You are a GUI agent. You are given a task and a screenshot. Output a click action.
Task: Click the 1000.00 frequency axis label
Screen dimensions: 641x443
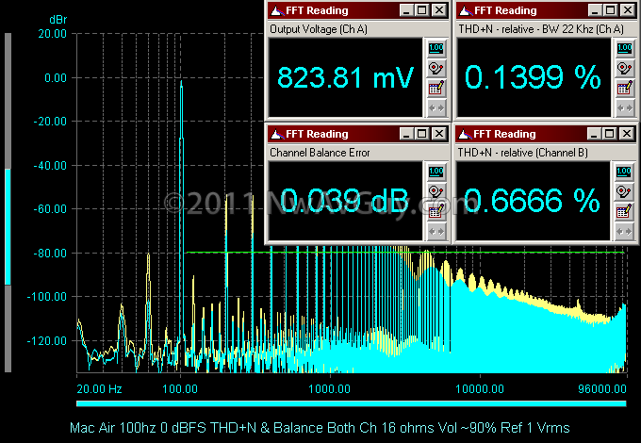(x=330, y=388)
